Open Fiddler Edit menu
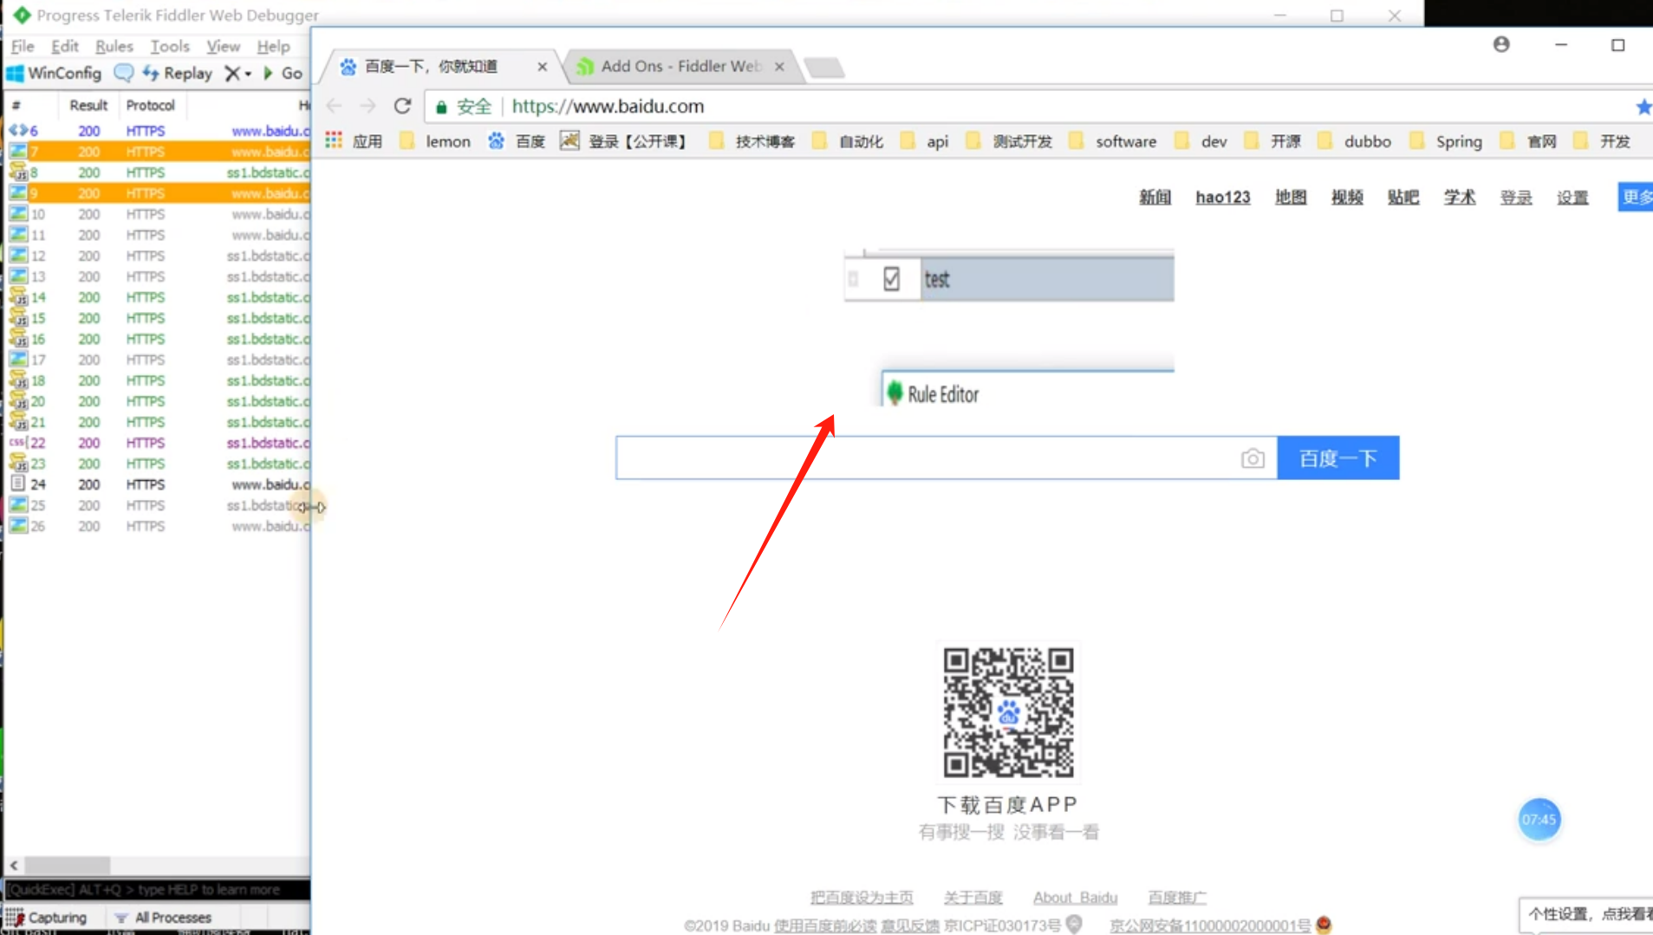The height and width of the screenshot is (935, 1653). coord(65,46)
